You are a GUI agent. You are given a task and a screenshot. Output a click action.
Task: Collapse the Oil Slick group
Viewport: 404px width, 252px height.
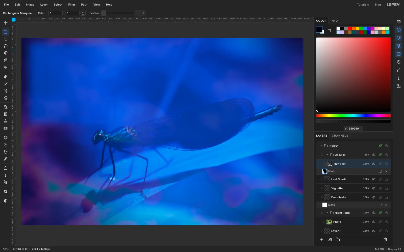327,155
